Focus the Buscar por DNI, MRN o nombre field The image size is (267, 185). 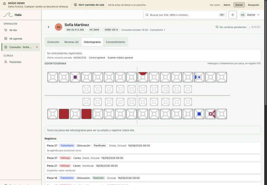tap(185, 15)
